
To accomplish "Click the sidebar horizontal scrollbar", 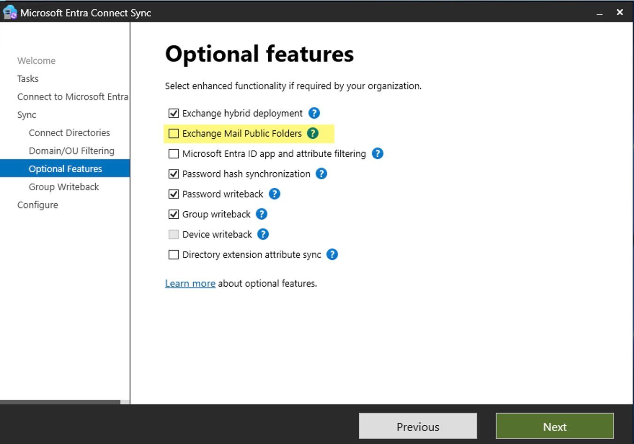I will pyautogui.click(x=60, y=402).
